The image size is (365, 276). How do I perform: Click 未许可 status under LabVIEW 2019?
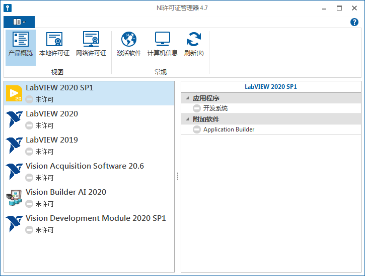pos(44,152)
